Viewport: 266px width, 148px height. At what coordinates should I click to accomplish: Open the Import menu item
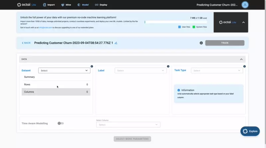(x=49, y=5)
